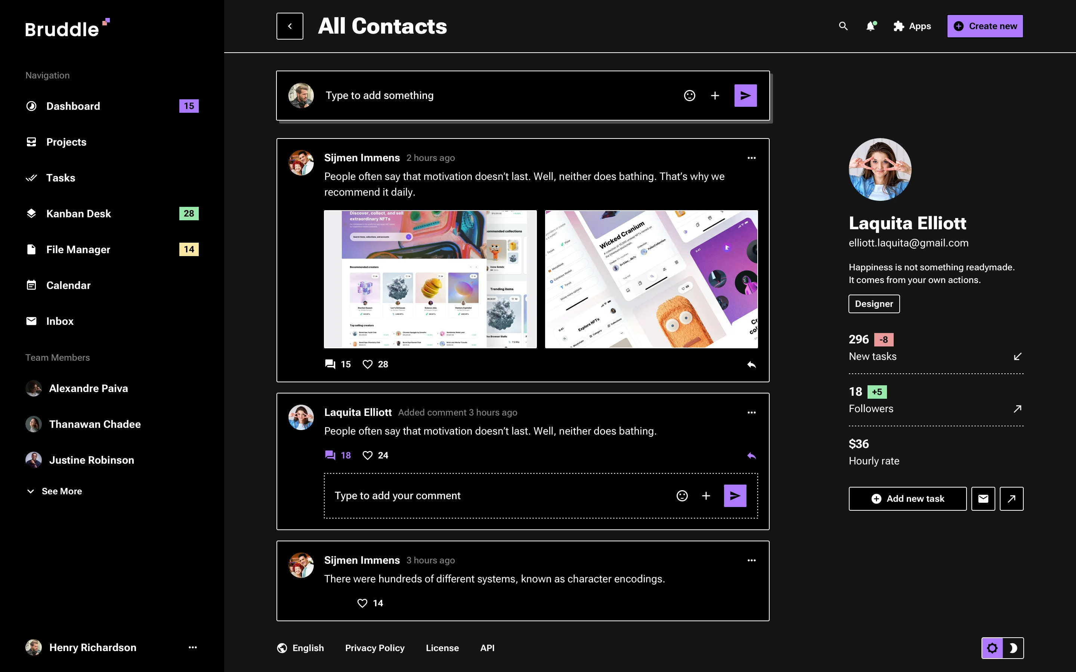Viewport: 1076px width, 672px height.
Task: Open the envelope icon next to Add new task
Action: pyautogui.click(x=983, y=498)
